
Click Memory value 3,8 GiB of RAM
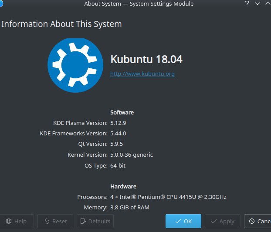[x=130, y=208]
